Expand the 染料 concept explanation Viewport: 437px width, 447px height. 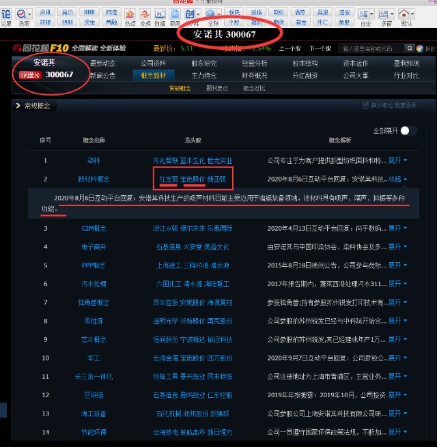pos(397,160)
